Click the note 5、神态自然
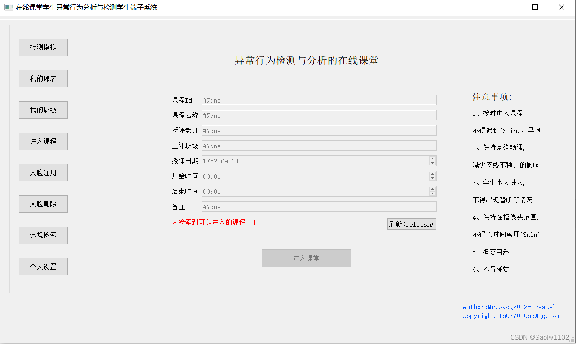 [491, 252]
